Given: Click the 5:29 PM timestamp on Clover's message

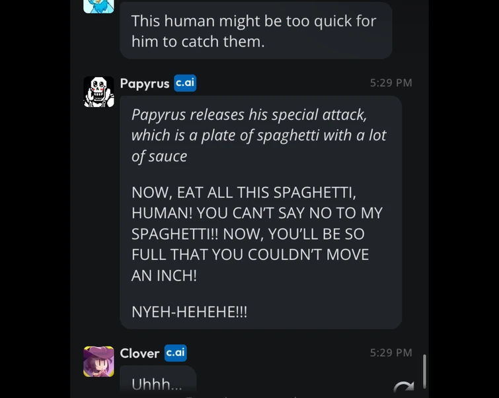Looking at the screenshot, I should [391, 352].
